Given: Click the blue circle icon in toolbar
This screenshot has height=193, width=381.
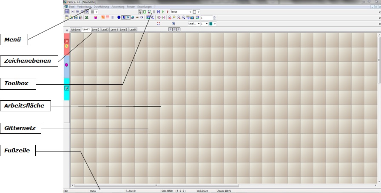Looking at the screenshot, I should (x=119, y=17).
